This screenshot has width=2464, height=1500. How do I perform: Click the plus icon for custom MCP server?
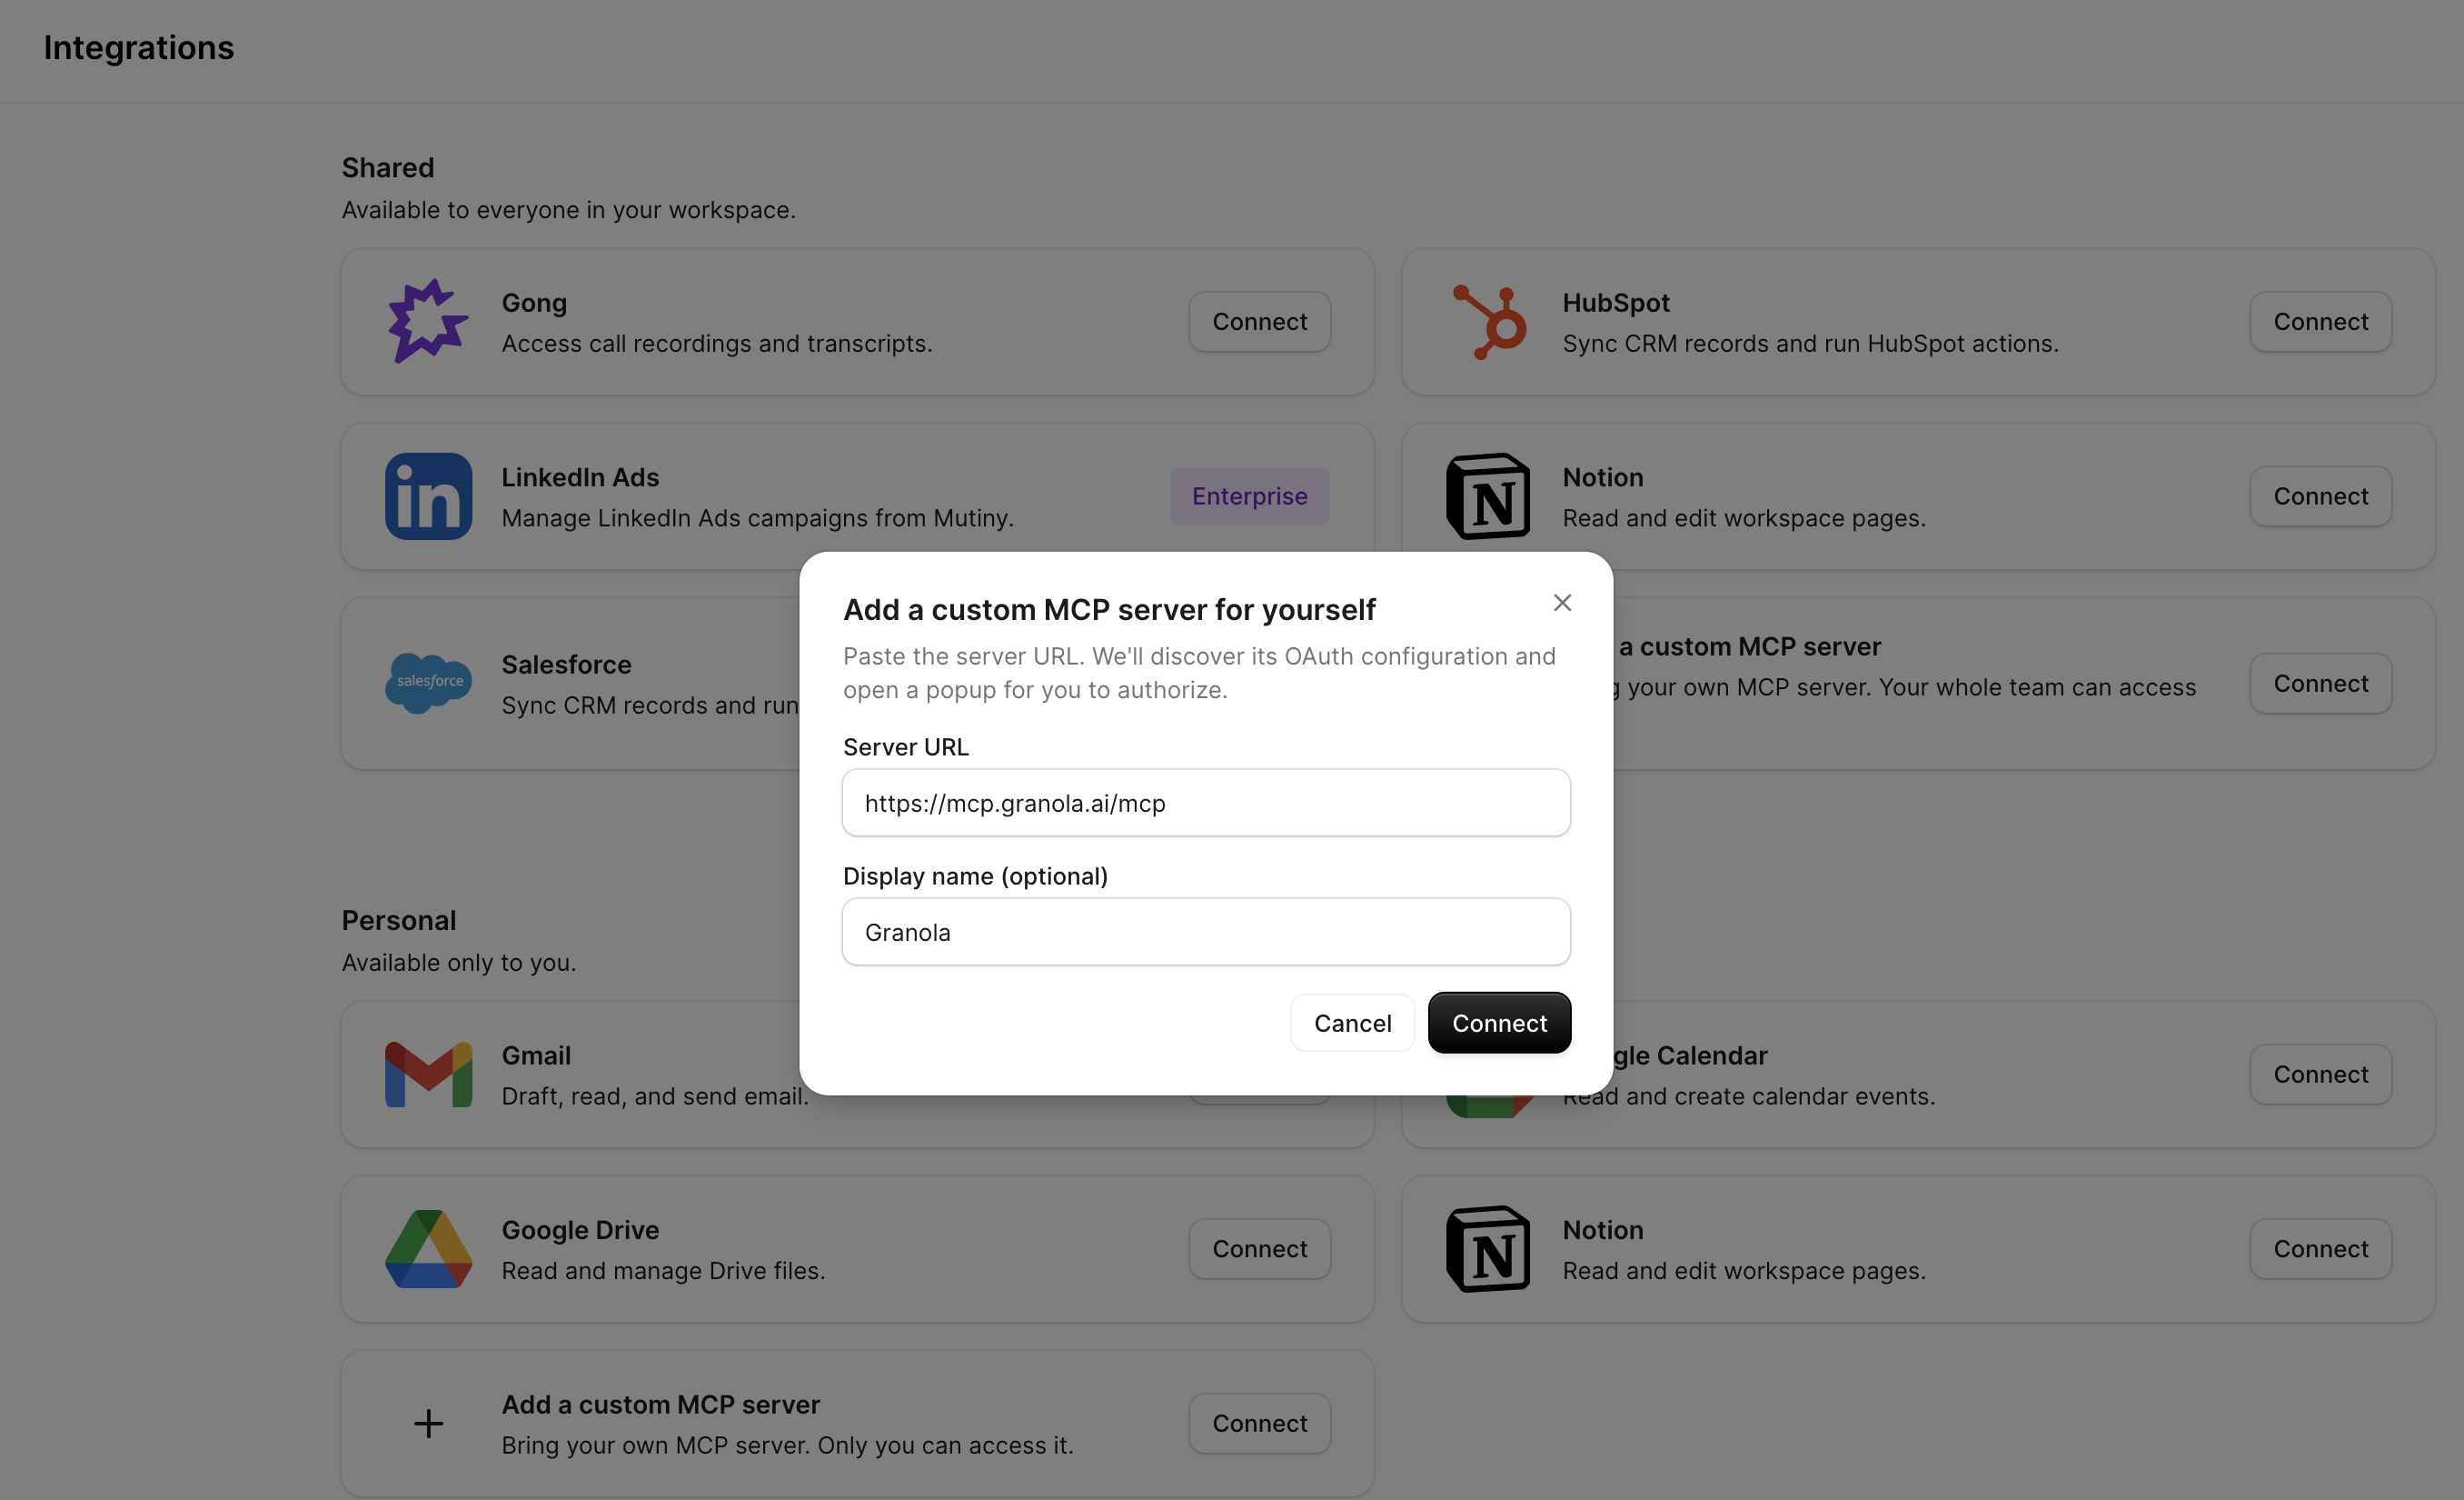(428, 1423)
